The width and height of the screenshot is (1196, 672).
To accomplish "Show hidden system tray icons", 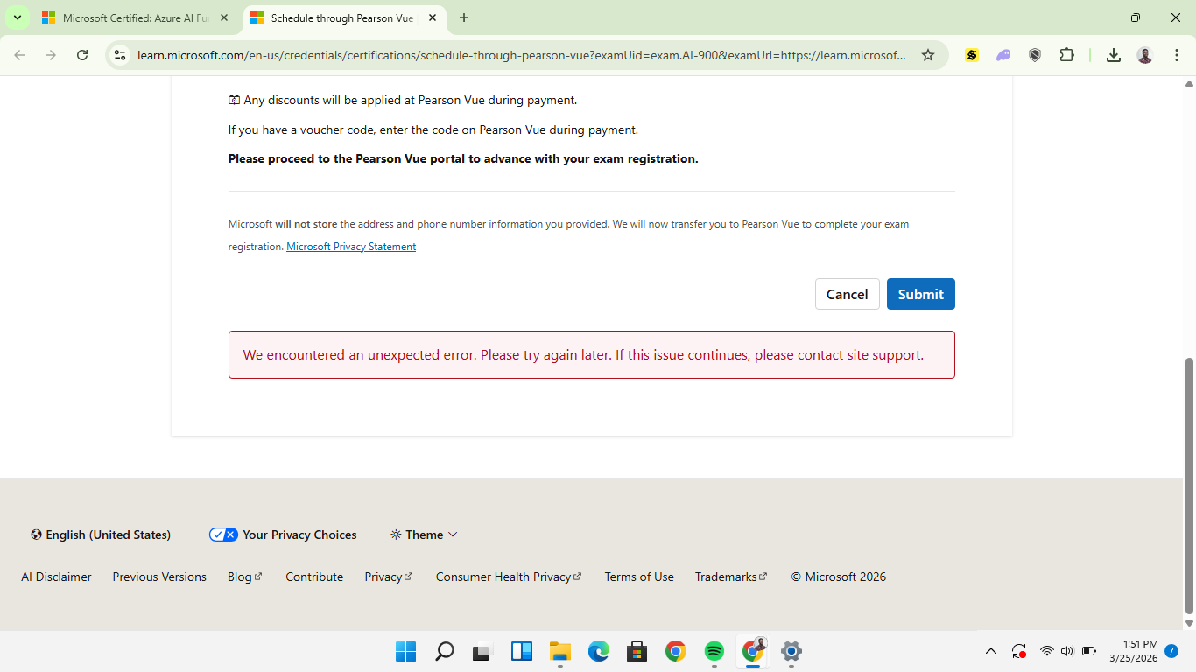I will [x=991, y=651].
